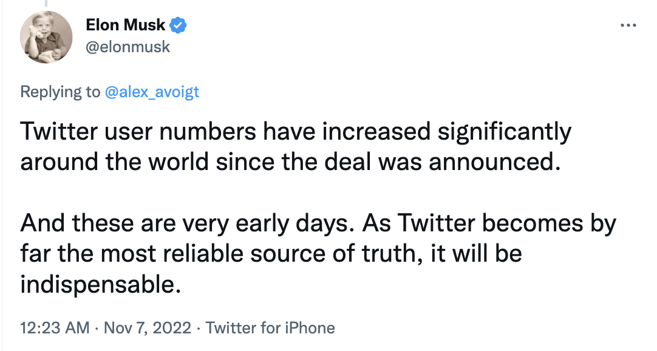Open the three-dot more options menu
Screen dimensions: 657x351
point(628,26)
